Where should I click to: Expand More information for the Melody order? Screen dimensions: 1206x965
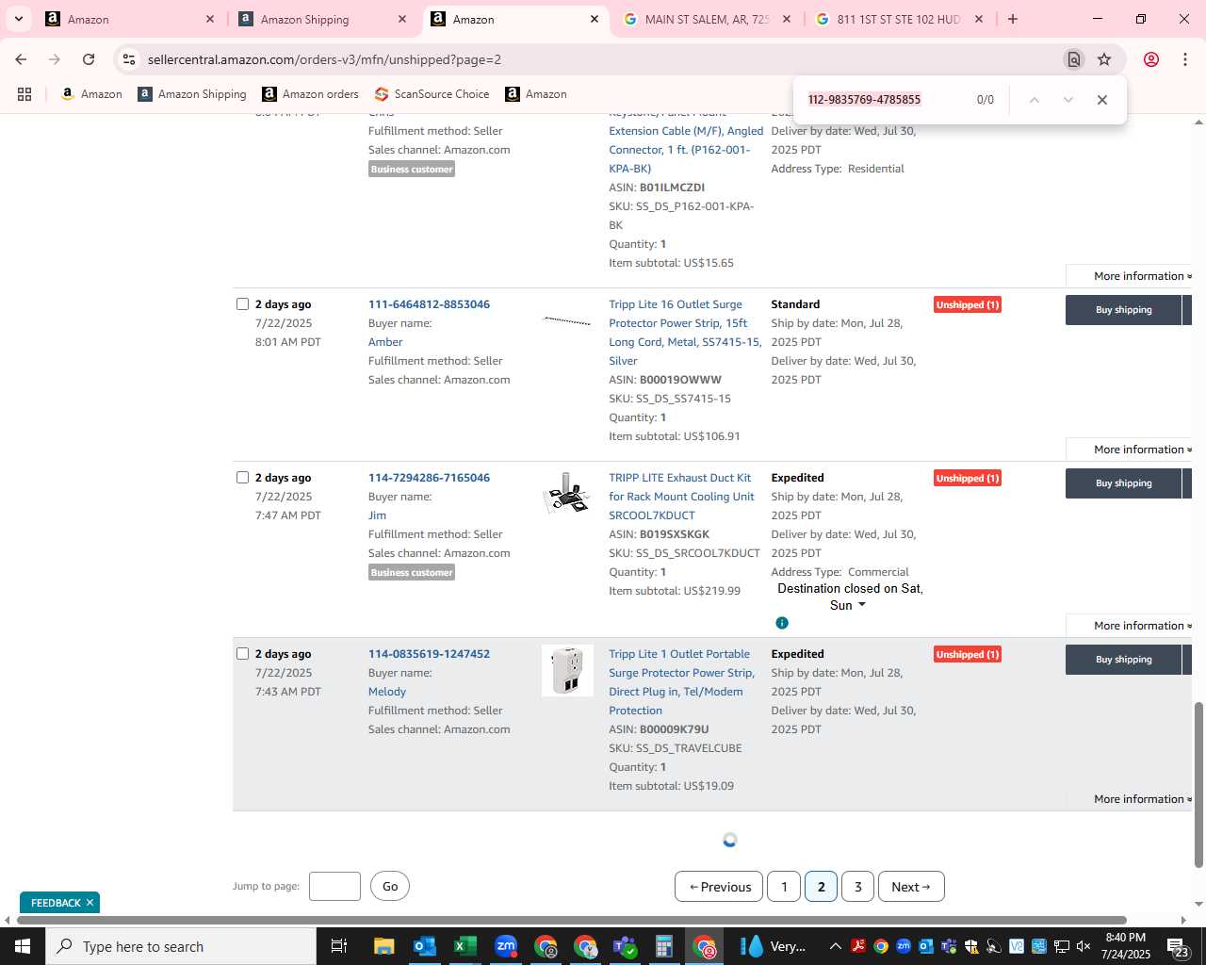click(1142, 799)
